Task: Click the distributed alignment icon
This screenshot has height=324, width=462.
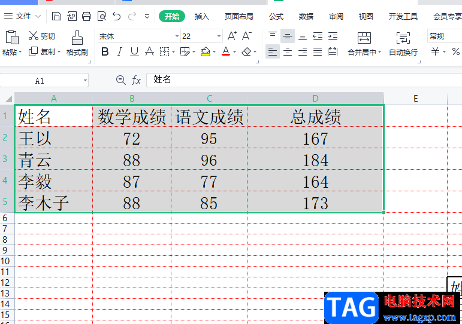Action: coord(333,52)
